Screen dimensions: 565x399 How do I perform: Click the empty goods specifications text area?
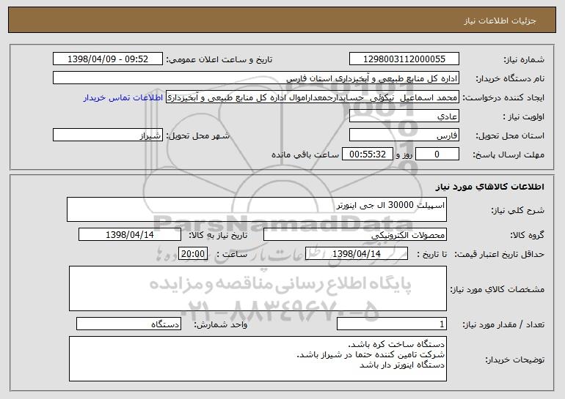(x=258, y=288)
